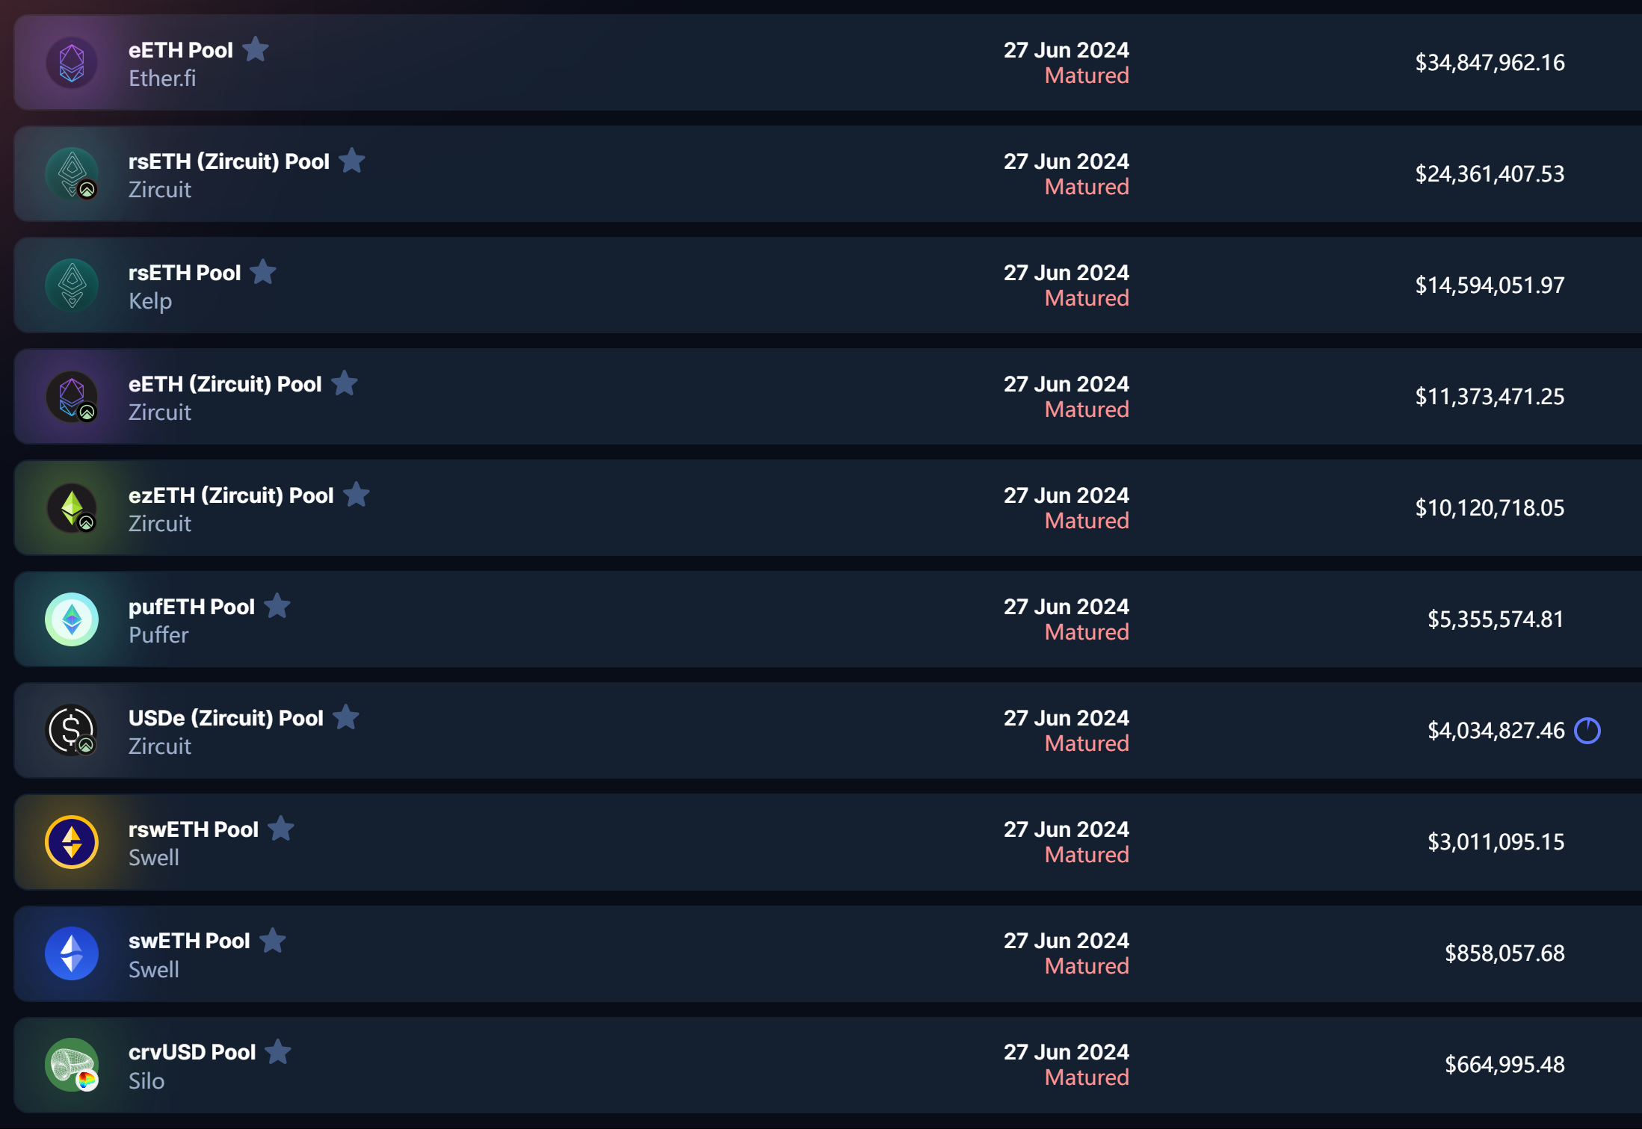The width and height of the screenshot is (1642, 1129).
Task: Click the ezETH (Zircuit) Pool green icon
Action: click(72, 508)
